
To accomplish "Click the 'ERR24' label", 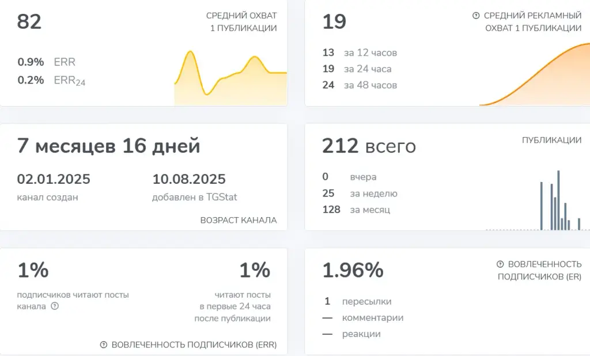I will 70,81.
